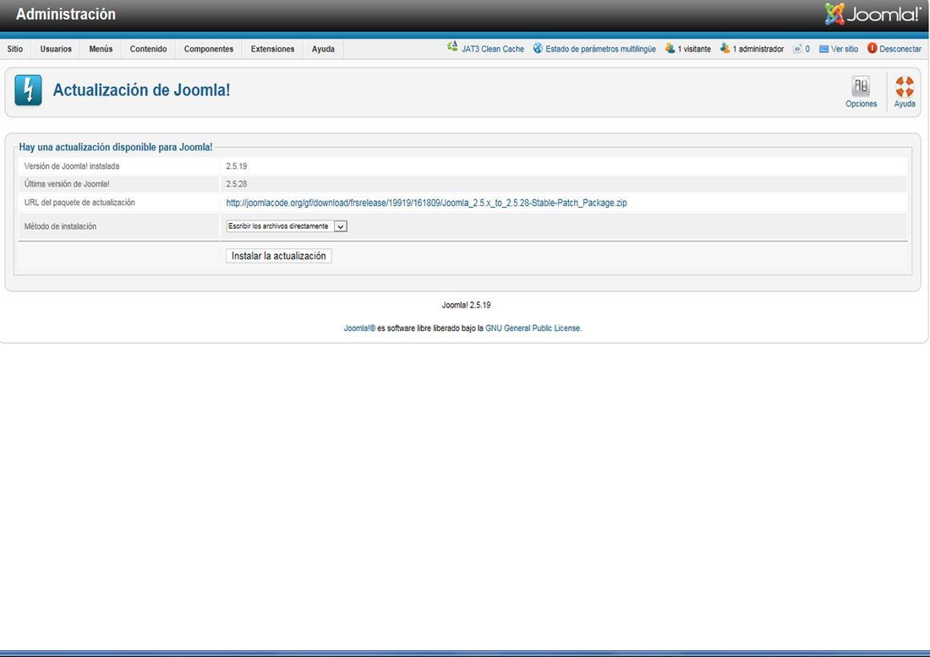Click the Joomla!® footer link
The width and height of the screenshot is (930, 657).
tap(359, 328)
